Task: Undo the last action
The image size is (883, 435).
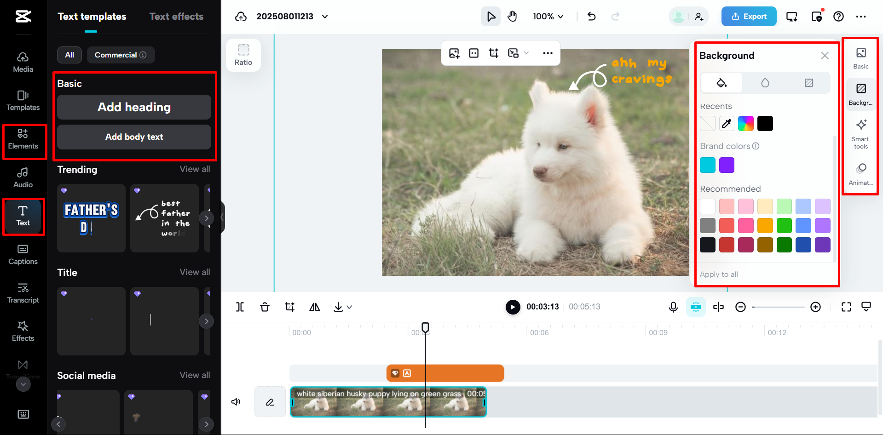Action: coord(592,17)
